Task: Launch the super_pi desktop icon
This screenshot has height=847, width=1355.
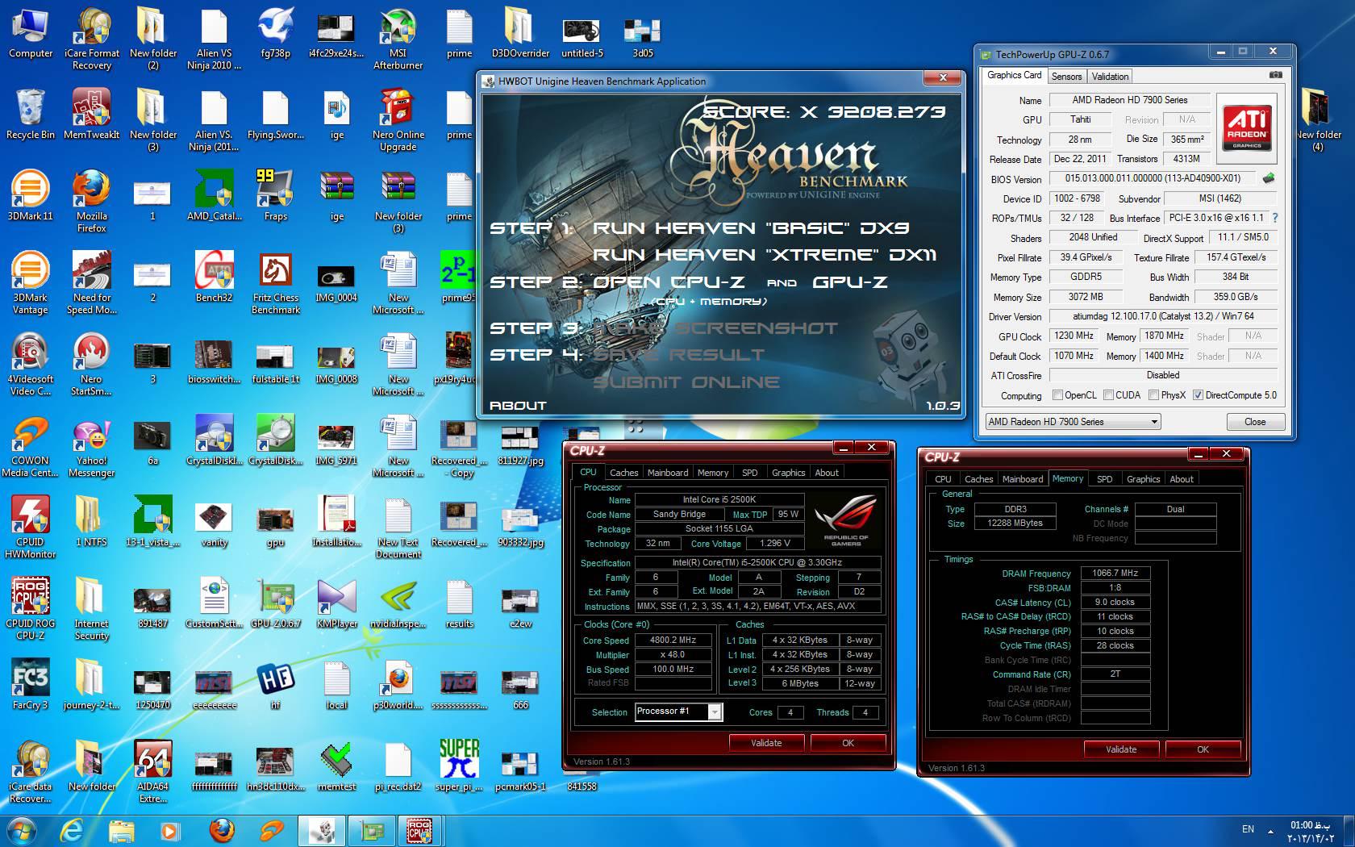Action: [x=459, y=766]
